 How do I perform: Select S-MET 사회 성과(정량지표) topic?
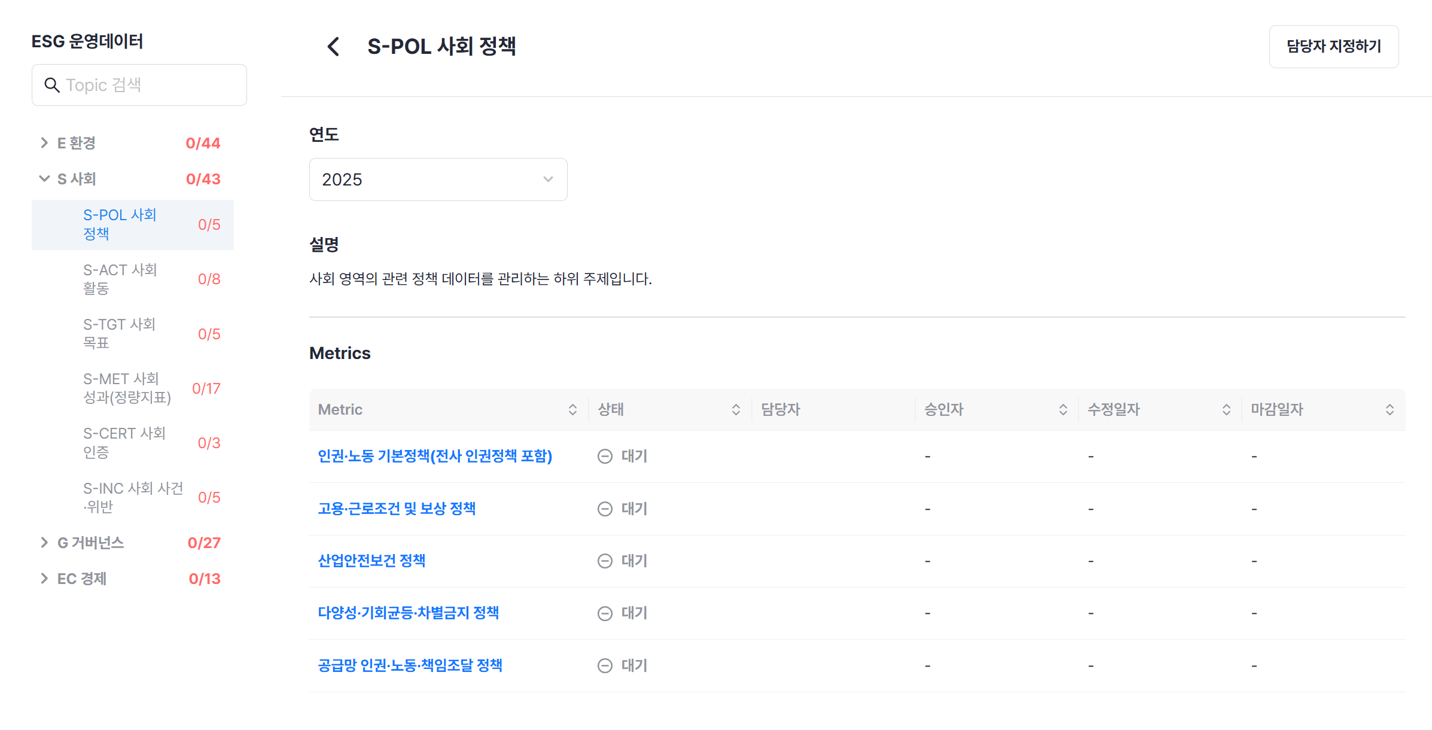click(133, 388)
